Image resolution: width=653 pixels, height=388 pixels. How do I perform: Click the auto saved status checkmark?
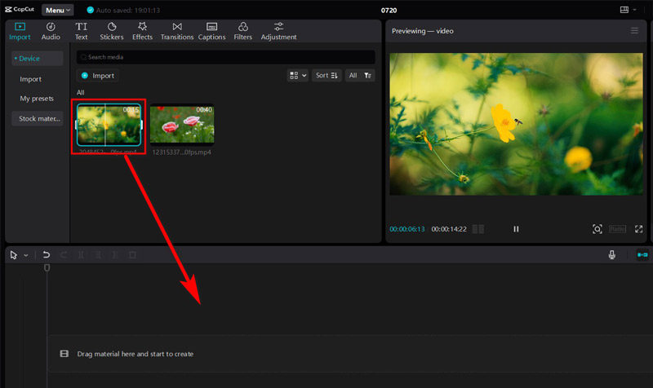point(90,10)
